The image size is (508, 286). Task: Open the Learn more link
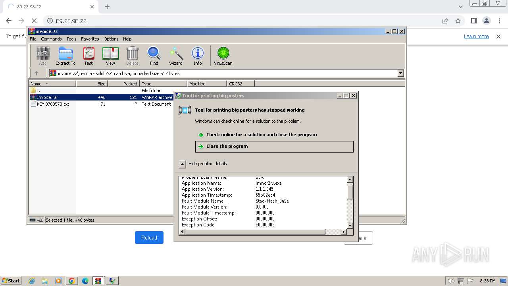476,37
